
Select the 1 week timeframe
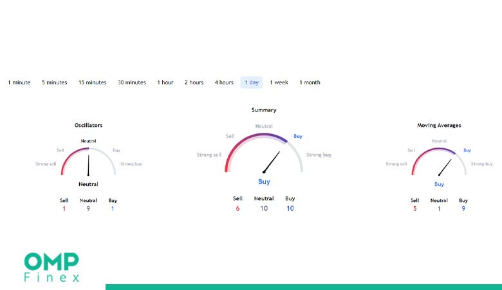point(279,82)
